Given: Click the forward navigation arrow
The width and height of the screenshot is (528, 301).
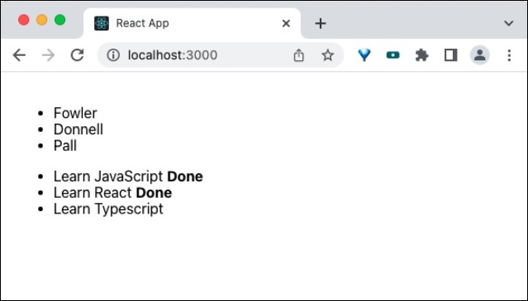Looking at the screenshot, I should pyautogui.click(x=48, y=55).
